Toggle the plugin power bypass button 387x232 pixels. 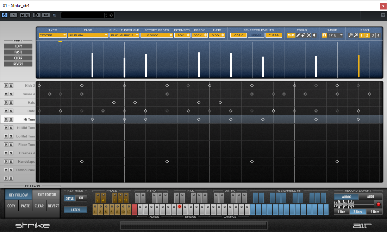pyautogui.click(x=5, y=15)
